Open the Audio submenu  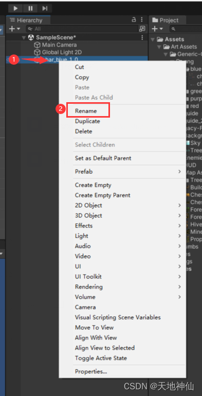click(122, 246)
